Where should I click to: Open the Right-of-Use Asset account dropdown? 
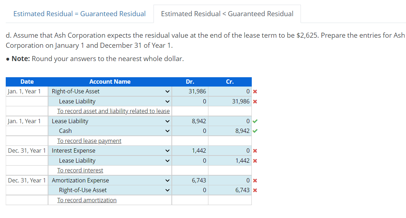[x=167, y=91]
